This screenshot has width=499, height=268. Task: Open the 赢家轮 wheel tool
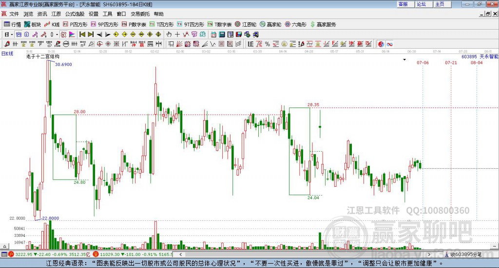point(270,24)
